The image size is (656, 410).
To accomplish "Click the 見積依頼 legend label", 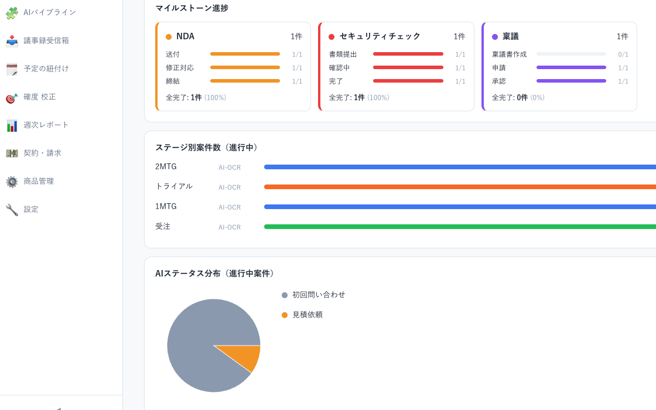I will (x=307, y=315).
